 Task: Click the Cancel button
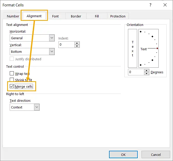(156, 155)
